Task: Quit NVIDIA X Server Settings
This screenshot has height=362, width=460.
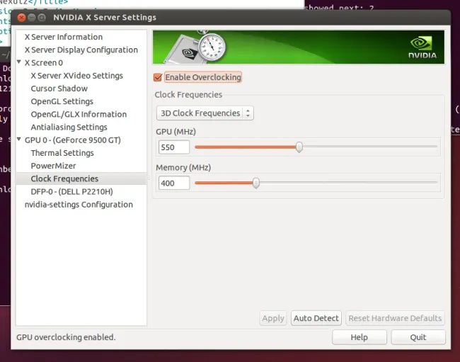Action: (x=418, y=337)
